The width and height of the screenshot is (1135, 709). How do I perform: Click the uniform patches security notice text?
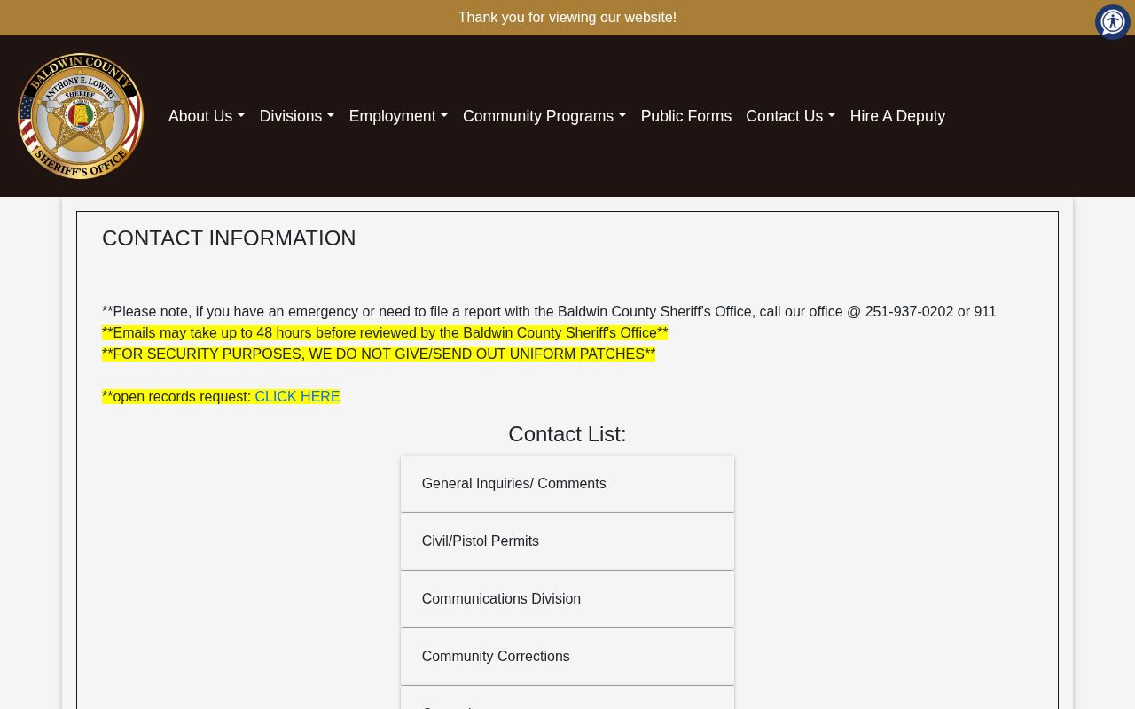click(379, 354)
